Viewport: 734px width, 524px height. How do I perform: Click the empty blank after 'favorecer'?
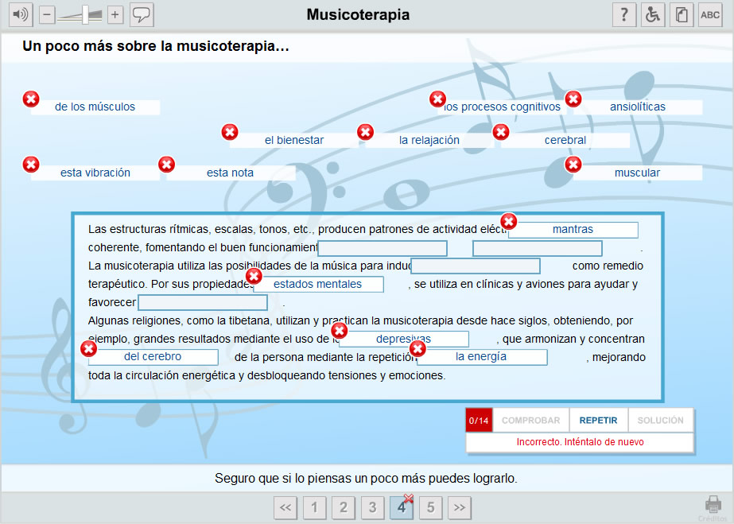point(203,303)
